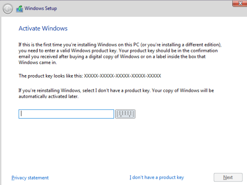Click the back arrow button
247x185 pixels.
click(7, 9)
